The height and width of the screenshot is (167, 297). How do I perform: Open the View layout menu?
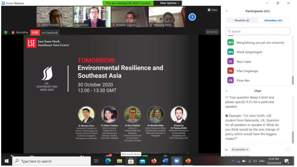(212, 10)
